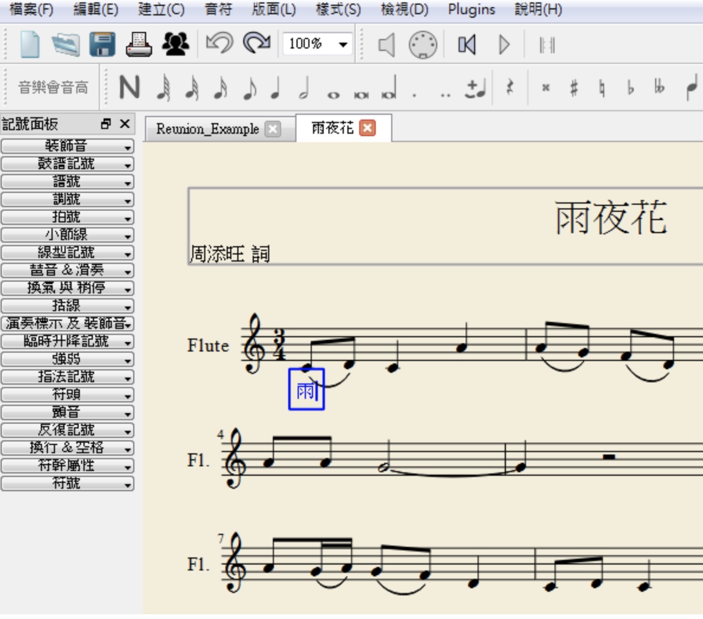Select the quarter note duration
Screen dimensions: 703x619
276,88
